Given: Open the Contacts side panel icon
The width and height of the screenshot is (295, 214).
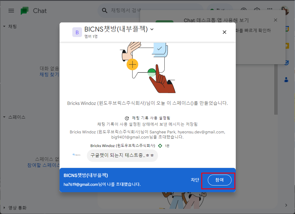Looking at the screenshot, I should pos(286,80).
